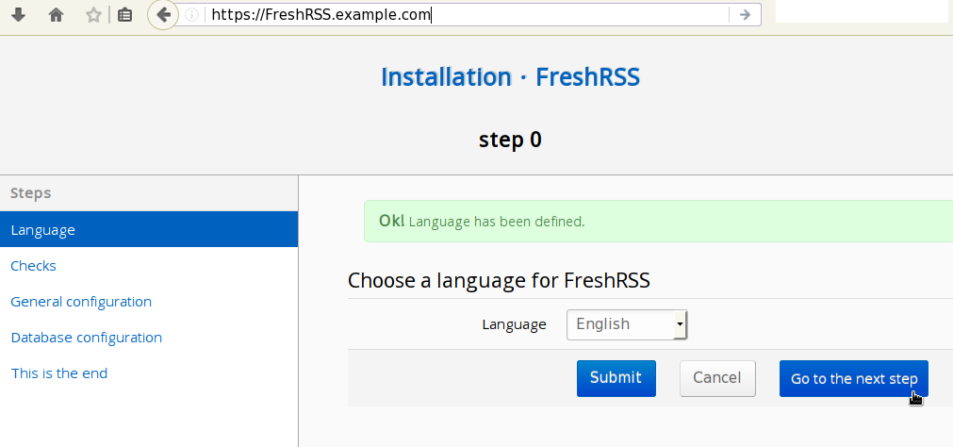Show bookmarks list icon
Screen dimensions: 953x447
pyautogui.click(x=124, y=15)
